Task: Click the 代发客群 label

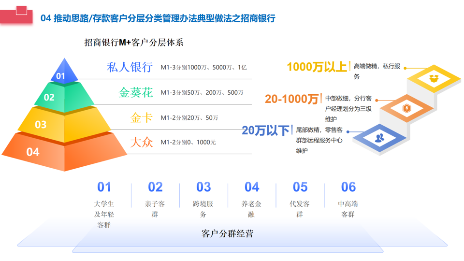Action: pyautogui.click(x=300, y=209)
